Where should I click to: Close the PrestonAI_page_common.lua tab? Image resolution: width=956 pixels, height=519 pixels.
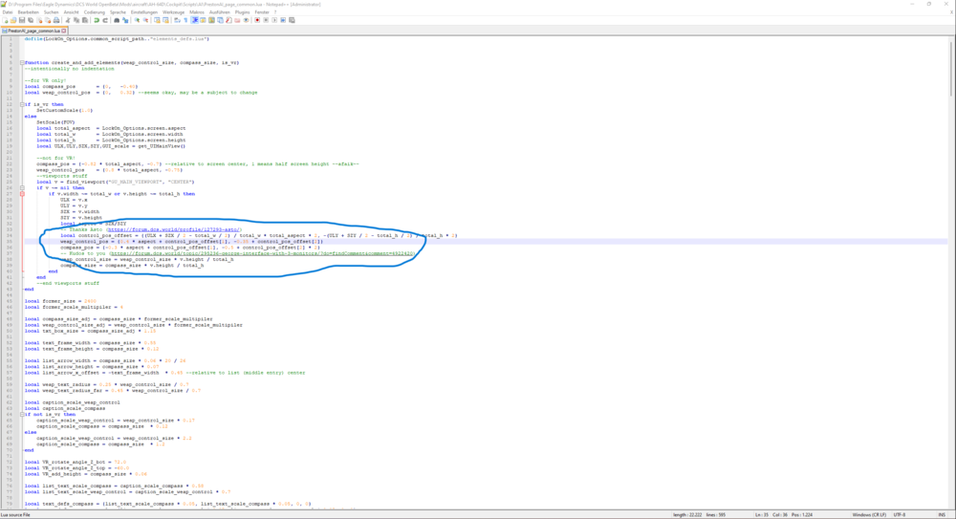pyautogui.click(x=63, y=31)
